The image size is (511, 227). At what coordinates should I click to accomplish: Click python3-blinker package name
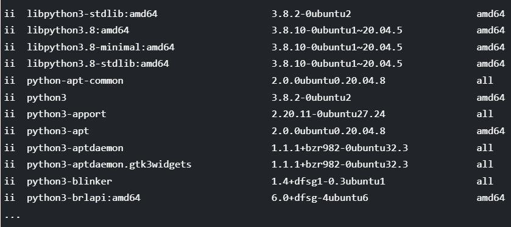coord(69,181)
